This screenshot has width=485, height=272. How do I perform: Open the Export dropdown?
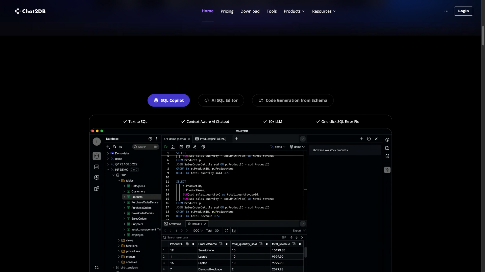click(x=299, y=231)
